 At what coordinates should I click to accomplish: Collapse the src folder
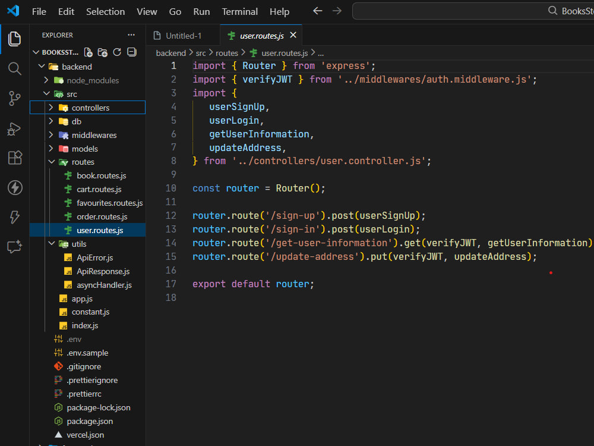[87, 94]
